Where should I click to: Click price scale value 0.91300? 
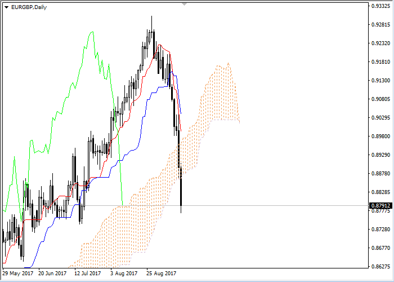tap(381, 81)
